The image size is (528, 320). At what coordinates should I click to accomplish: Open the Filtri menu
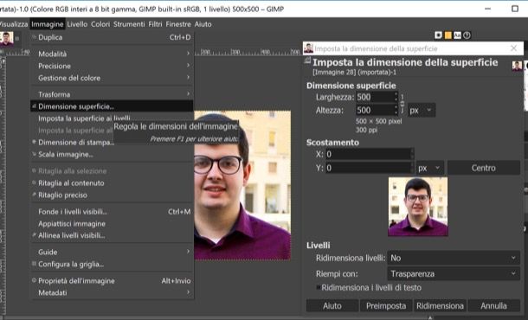tap(155, 24)
